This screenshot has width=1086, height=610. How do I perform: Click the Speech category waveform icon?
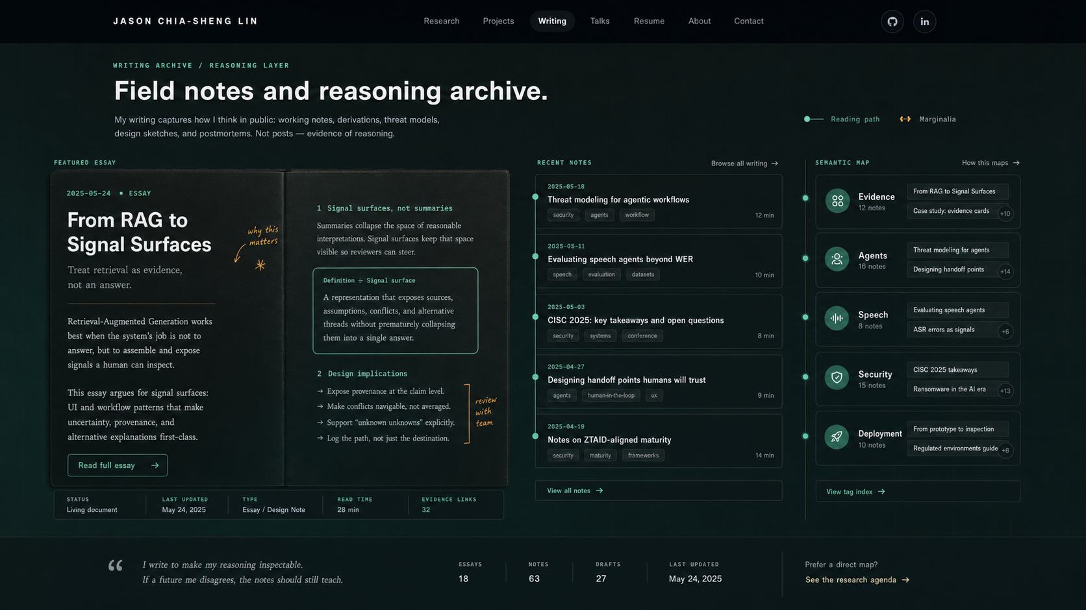(x=837, y=319)
